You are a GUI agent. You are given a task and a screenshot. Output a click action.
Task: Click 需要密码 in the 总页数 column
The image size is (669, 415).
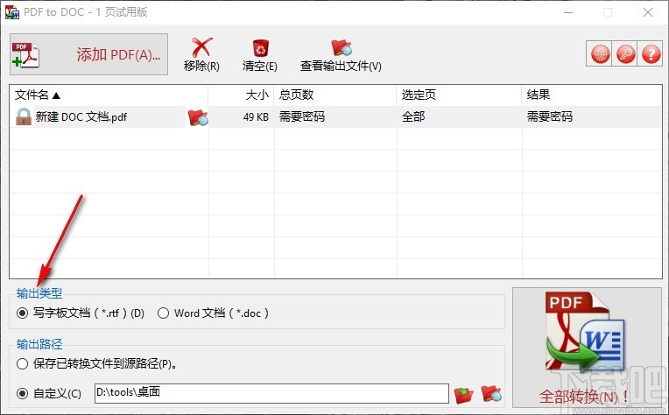(301, 116)
